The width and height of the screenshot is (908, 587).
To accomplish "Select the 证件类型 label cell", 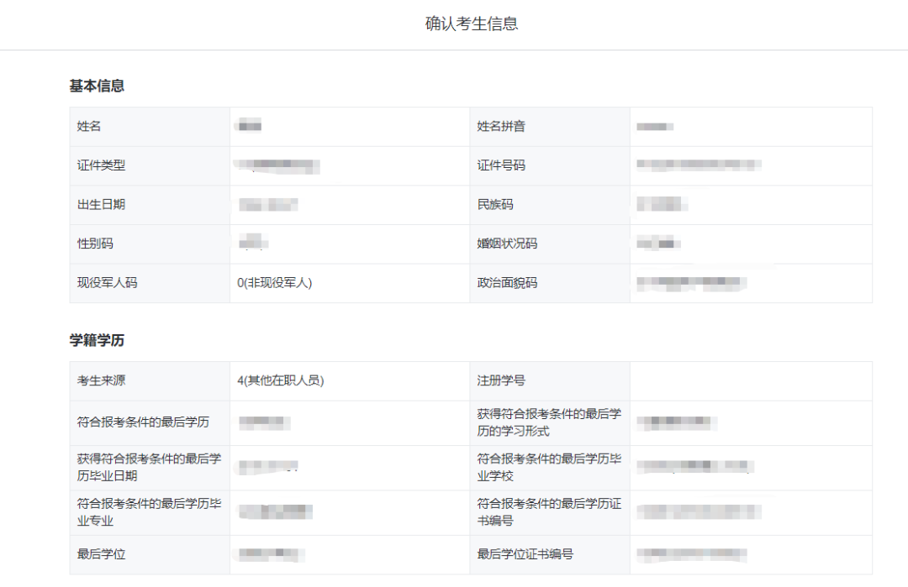I will coord(150,166).
